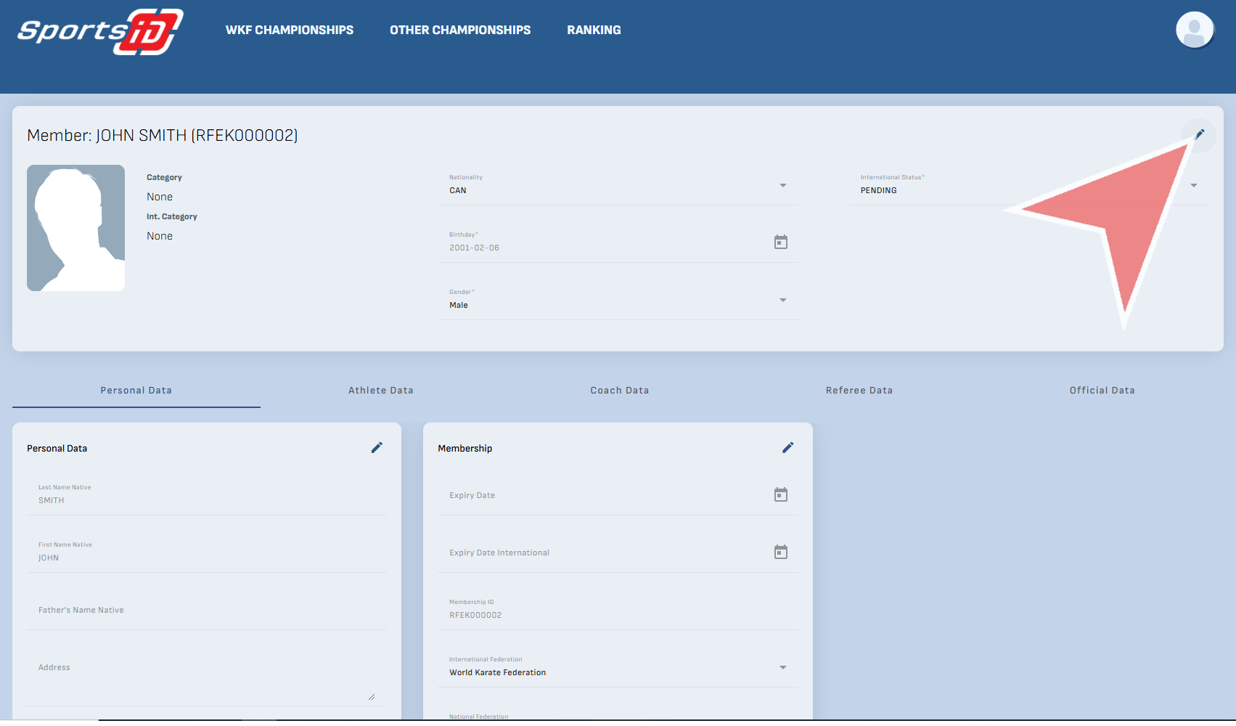Open the Expiry Date calendar icon
The width and height of the screenshot is (1236, 726).
point(781,495)
